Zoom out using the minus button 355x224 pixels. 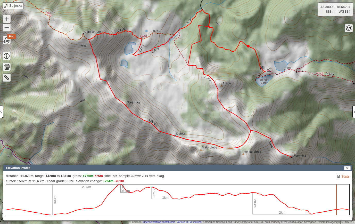coord(6,28)
